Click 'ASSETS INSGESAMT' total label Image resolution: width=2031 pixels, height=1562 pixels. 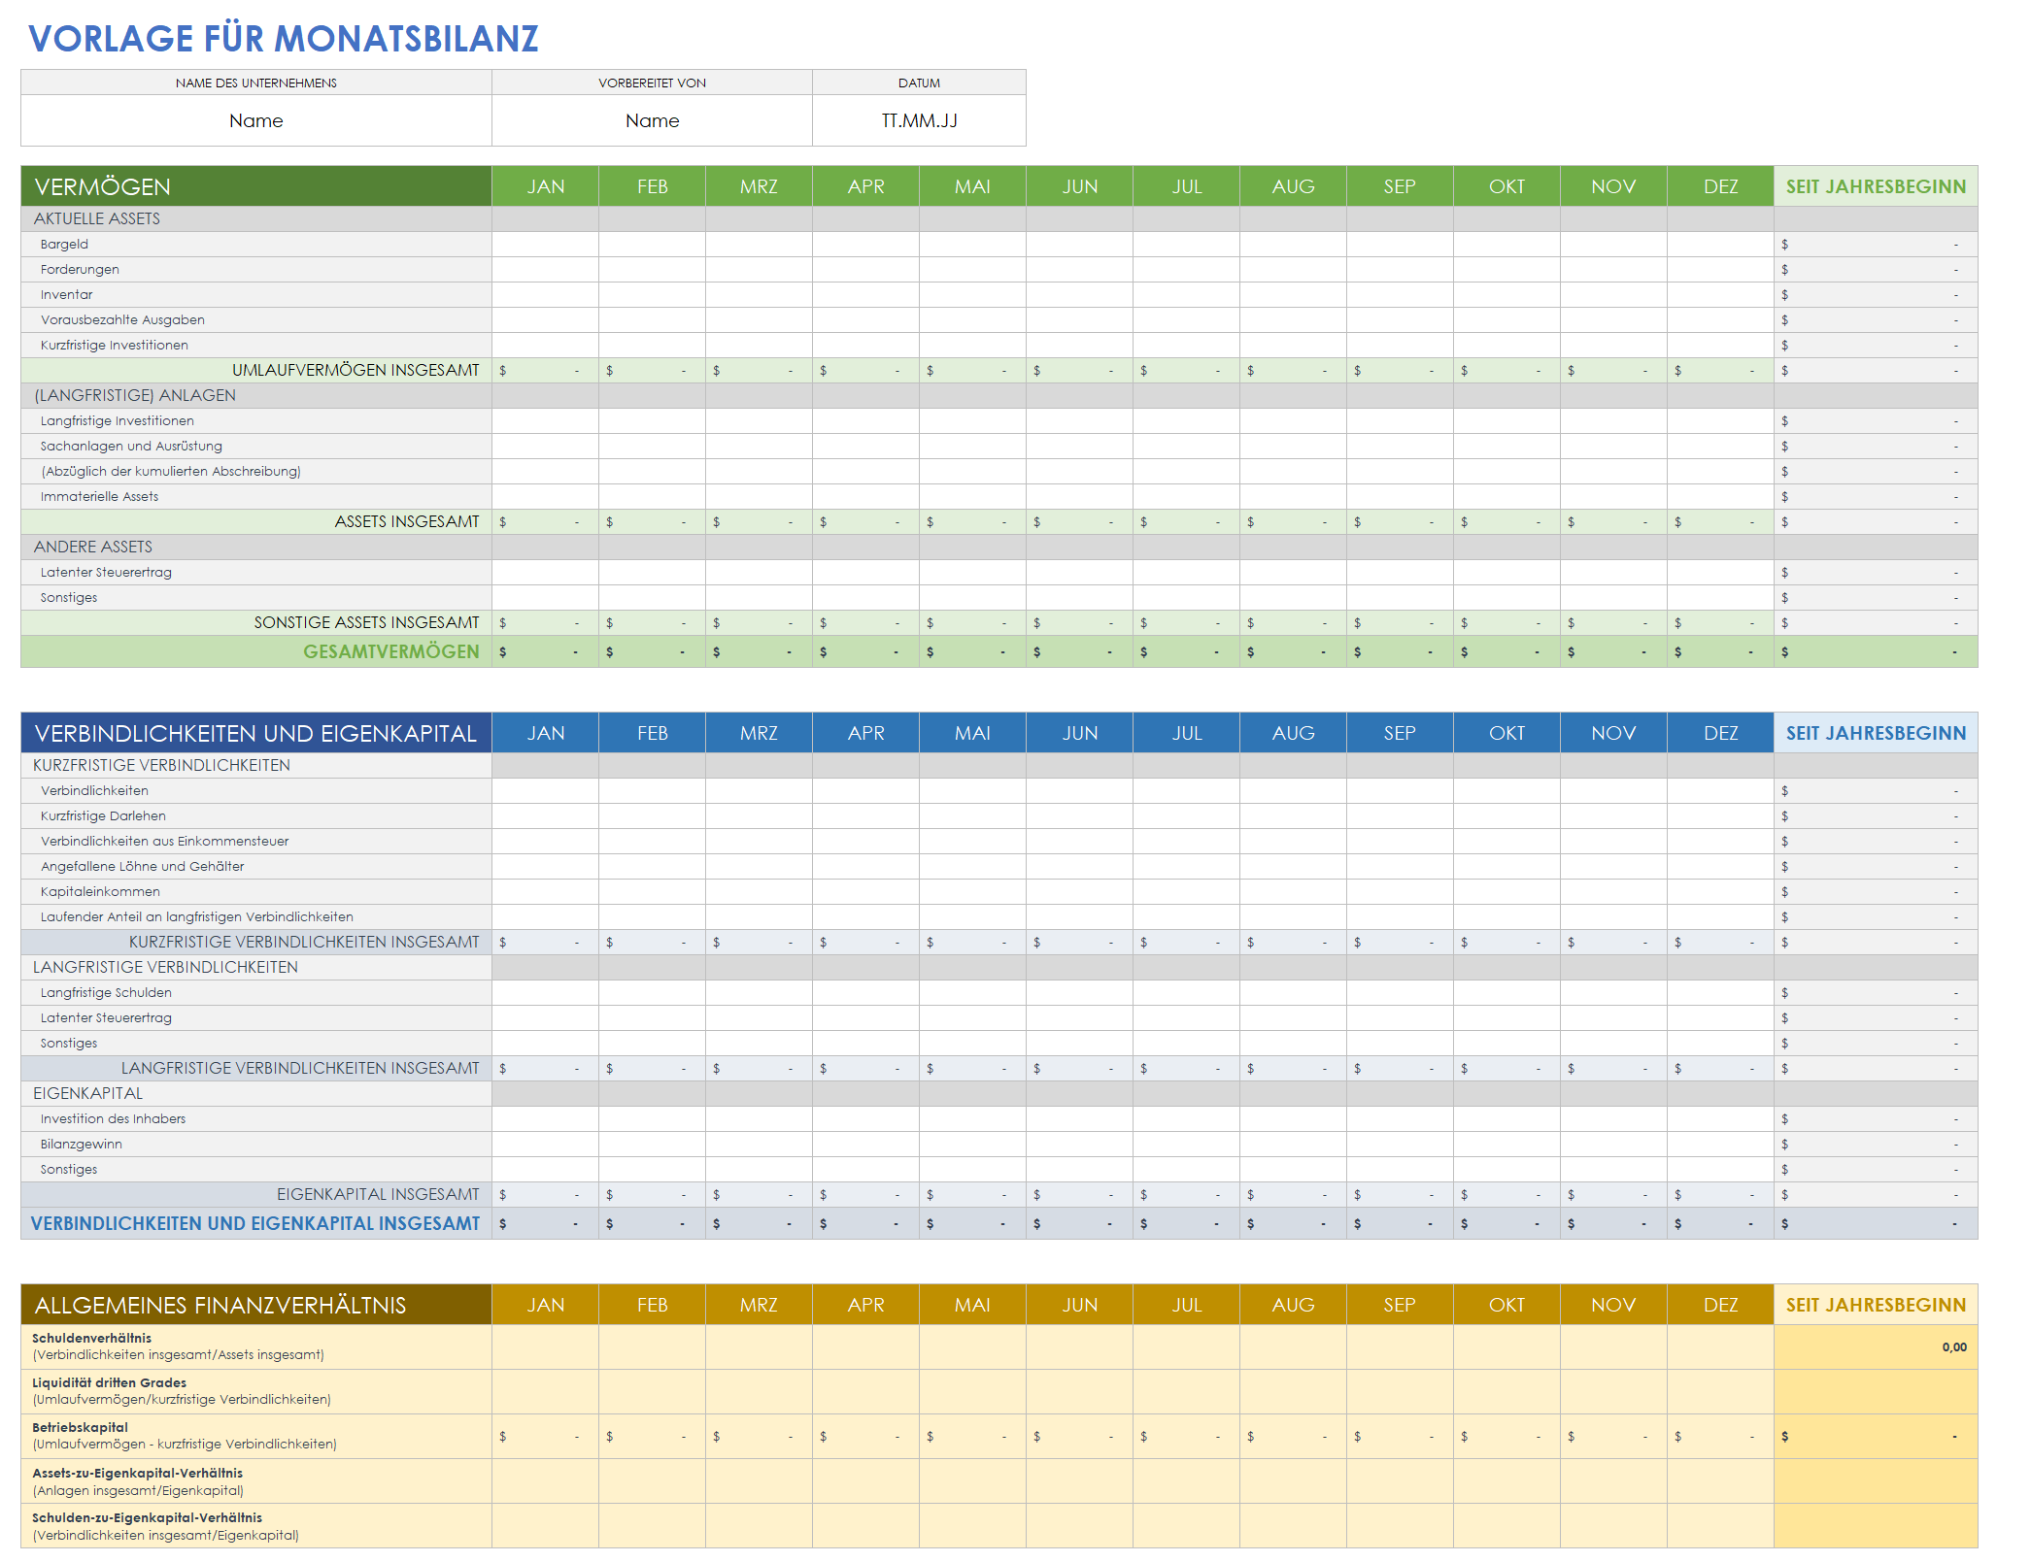click(407, 521)
